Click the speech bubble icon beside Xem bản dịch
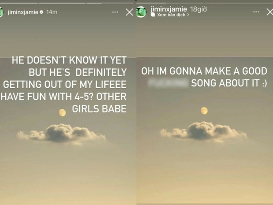This screenshot has width=273, height=205. tap(153, 15)
